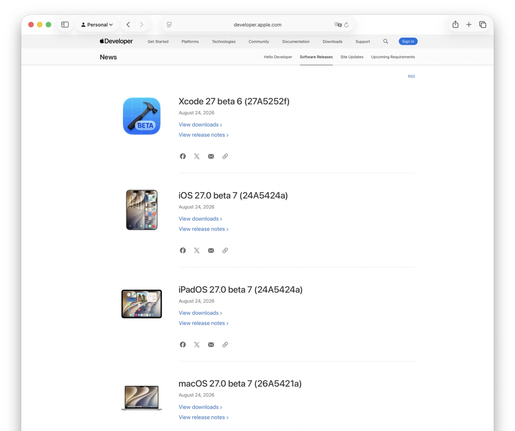Share iPadOS 27.0 beta 7 on X
Screen dimensions: 515x431
(x=197, y=345)
